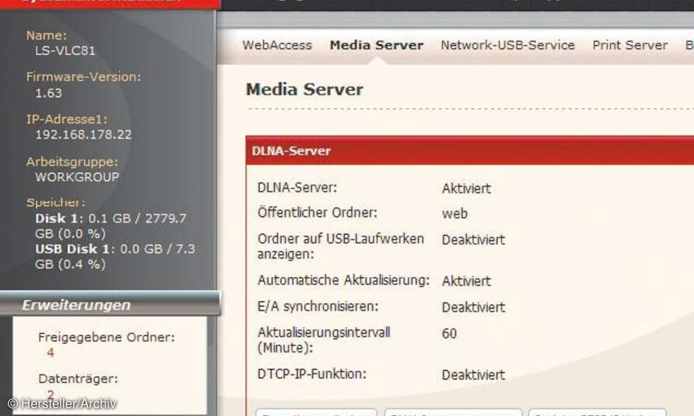Click the DLNA-Server: status label

(x=297, y=188)
